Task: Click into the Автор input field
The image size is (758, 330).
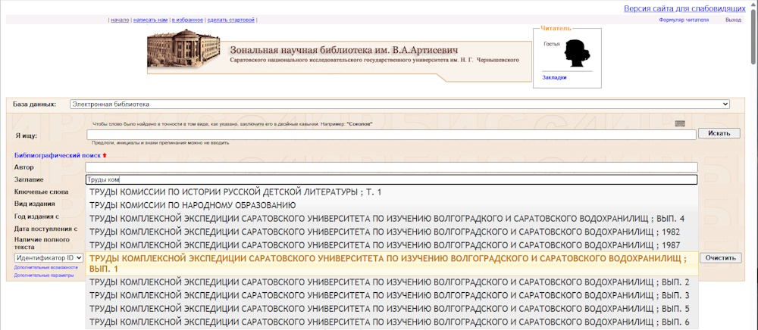Action: (391, 167)
